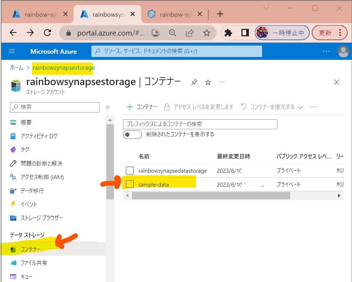
Task: Click the 一時停止中 profile button
Action: coord(282,33)
